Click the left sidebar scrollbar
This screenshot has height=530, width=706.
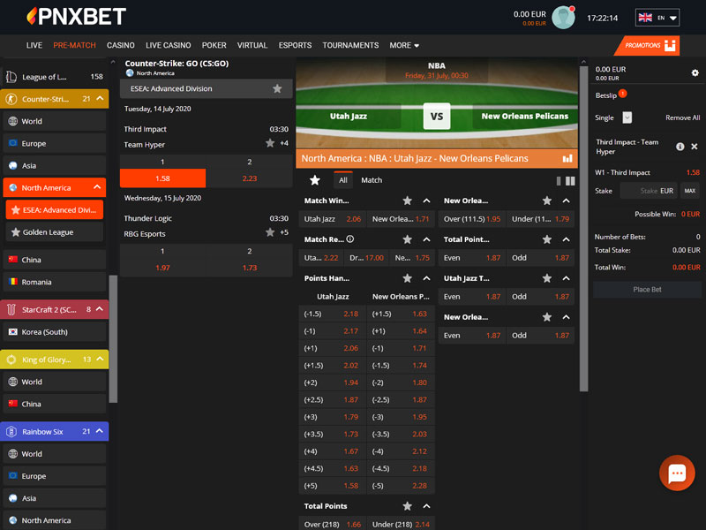tap(113, 338)
